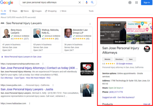Start voice search with microphone icon

coord(87,3)
